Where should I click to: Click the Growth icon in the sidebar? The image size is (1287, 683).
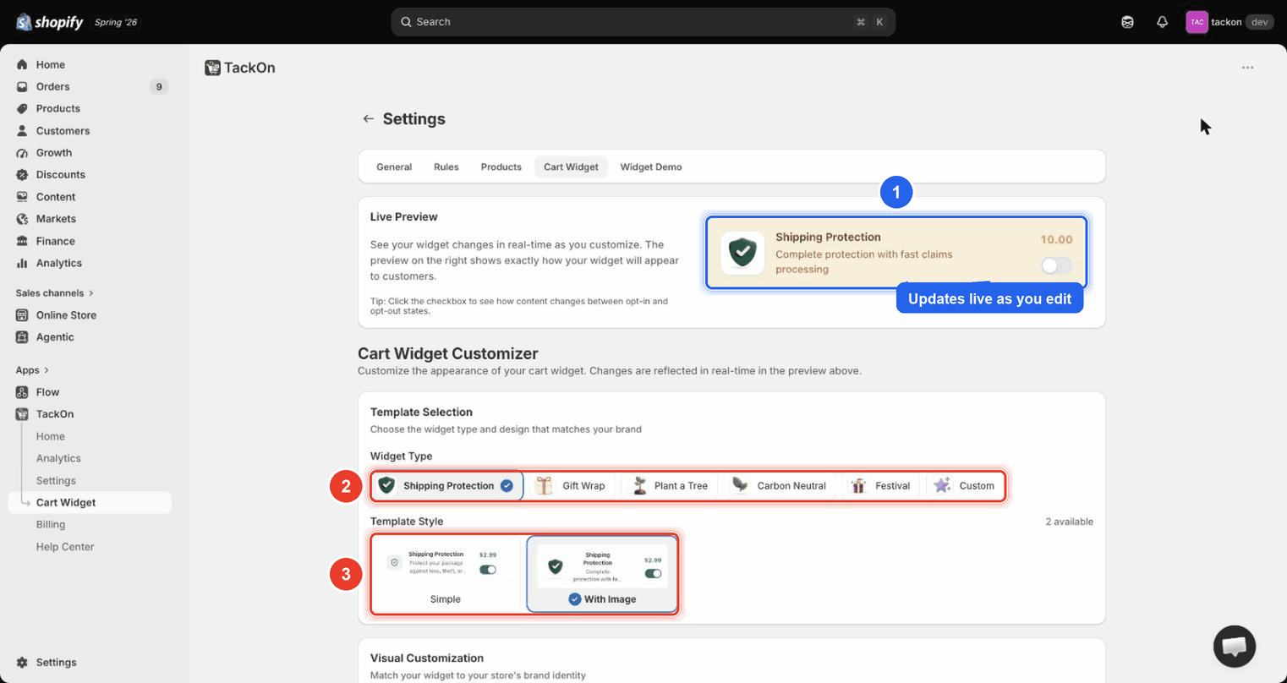click(x=22, y=153)
